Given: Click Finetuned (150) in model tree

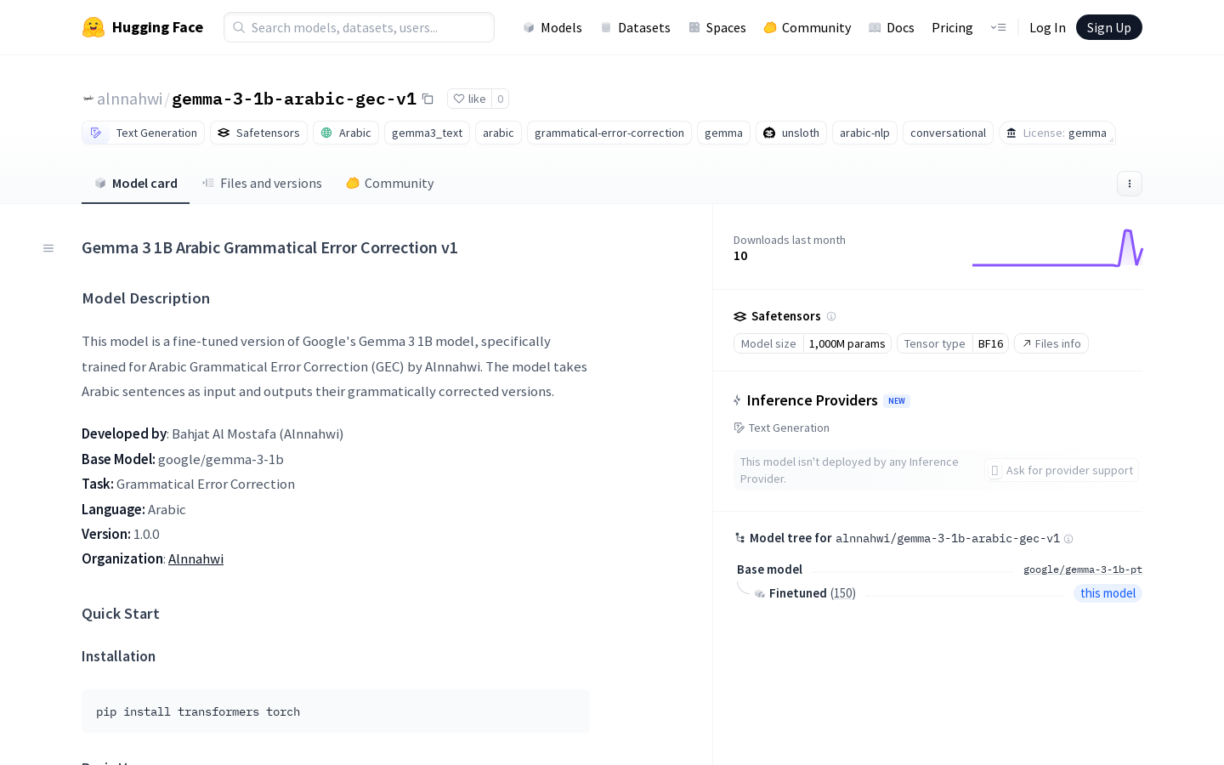Looking at the screenshot, I should pyautogui.click(x=813, y=593).
